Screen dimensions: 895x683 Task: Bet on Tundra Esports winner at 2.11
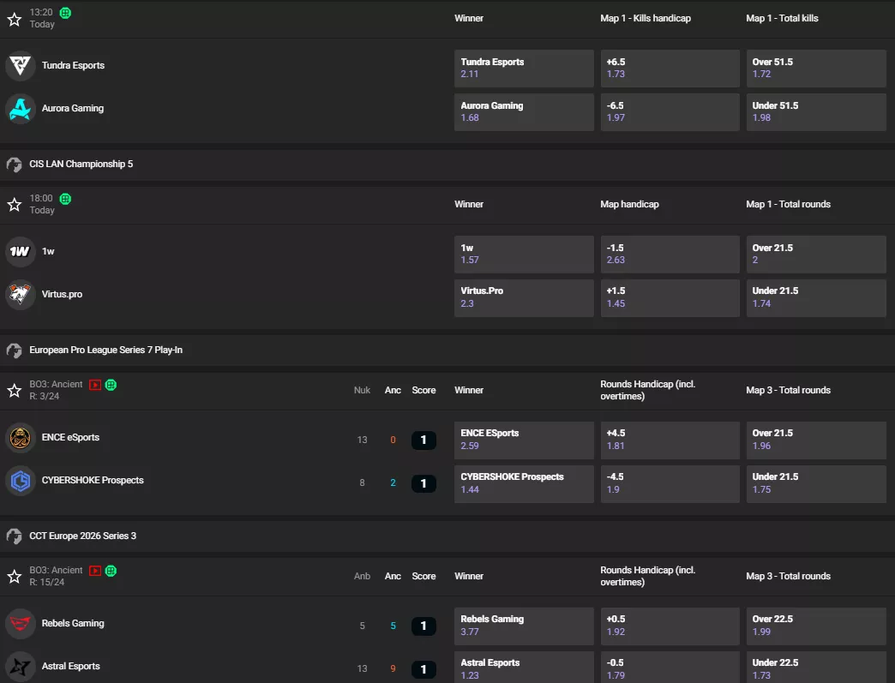pyautogui.click(x=524, y=69)
